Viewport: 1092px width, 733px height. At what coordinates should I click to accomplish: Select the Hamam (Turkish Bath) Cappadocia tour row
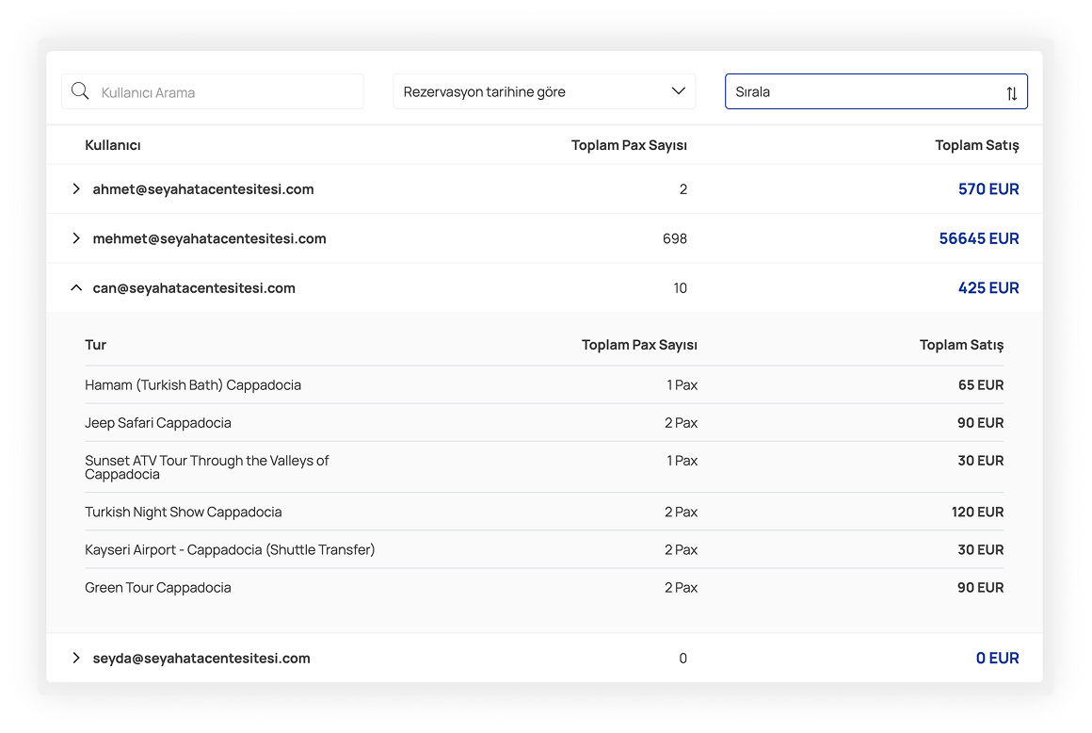pyautogui.click(x=193, y=385)
